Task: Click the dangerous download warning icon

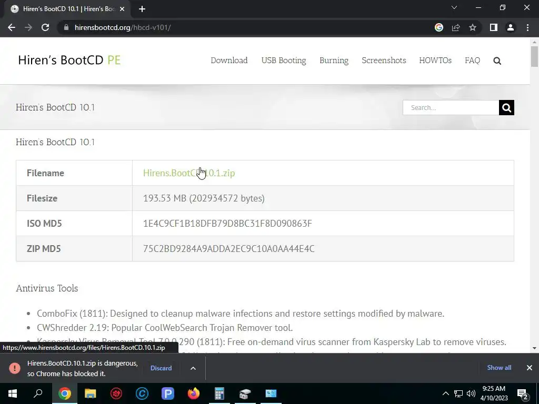Action: coord(14,368)
